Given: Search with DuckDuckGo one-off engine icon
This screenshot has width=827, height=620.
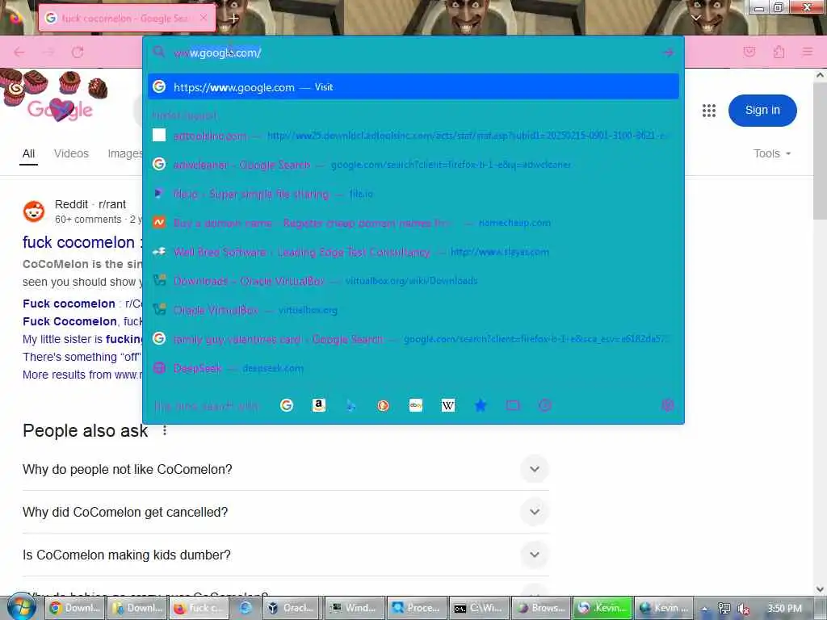Looking at the screenshot, I should click(x=384, y=405).
